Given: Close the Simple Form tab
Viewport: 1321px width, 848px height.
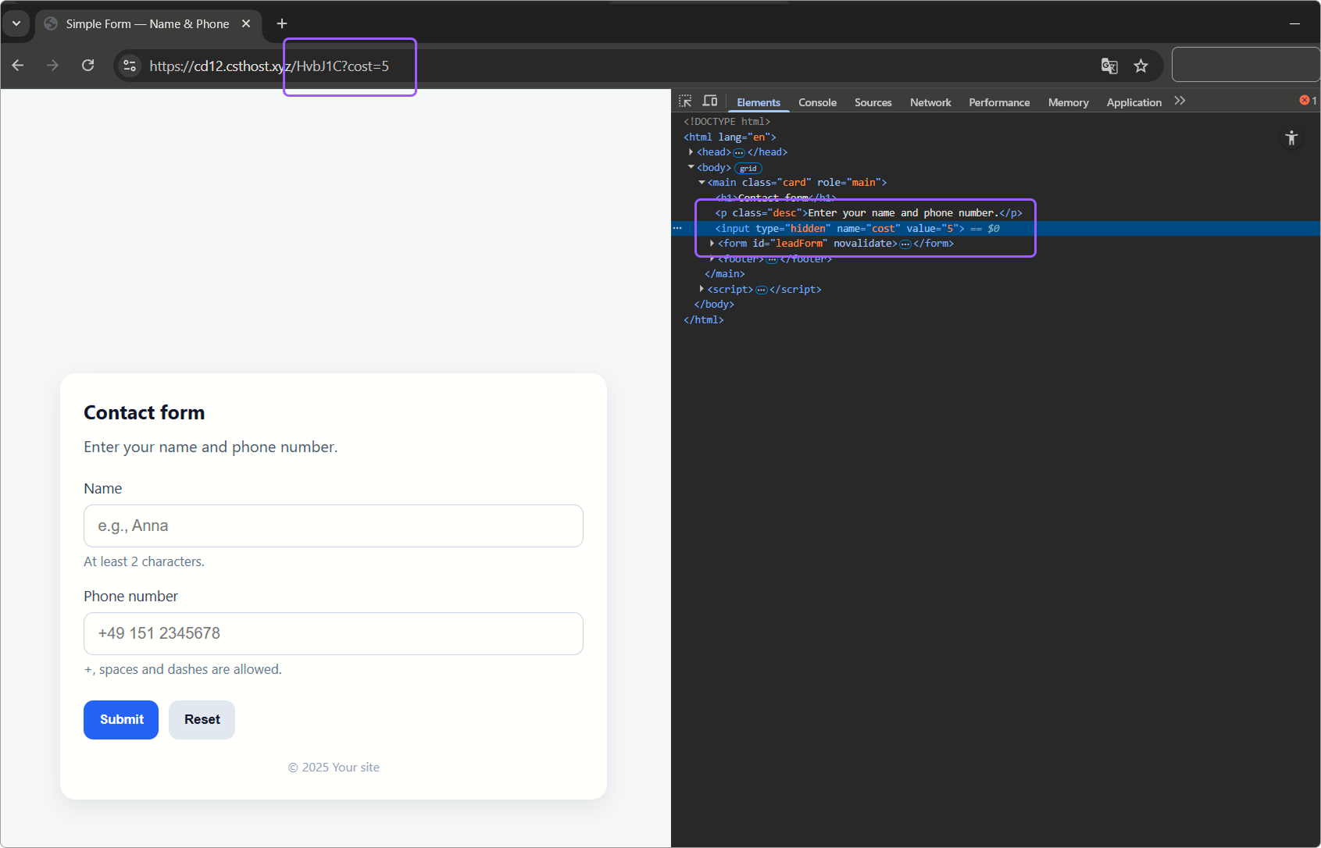Looking at the screenshot, I should click(x=246, y=23).
